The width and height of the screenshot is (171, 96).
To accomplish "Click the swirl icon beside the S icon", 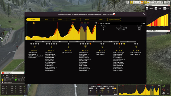I will click(x=162, y=2).
